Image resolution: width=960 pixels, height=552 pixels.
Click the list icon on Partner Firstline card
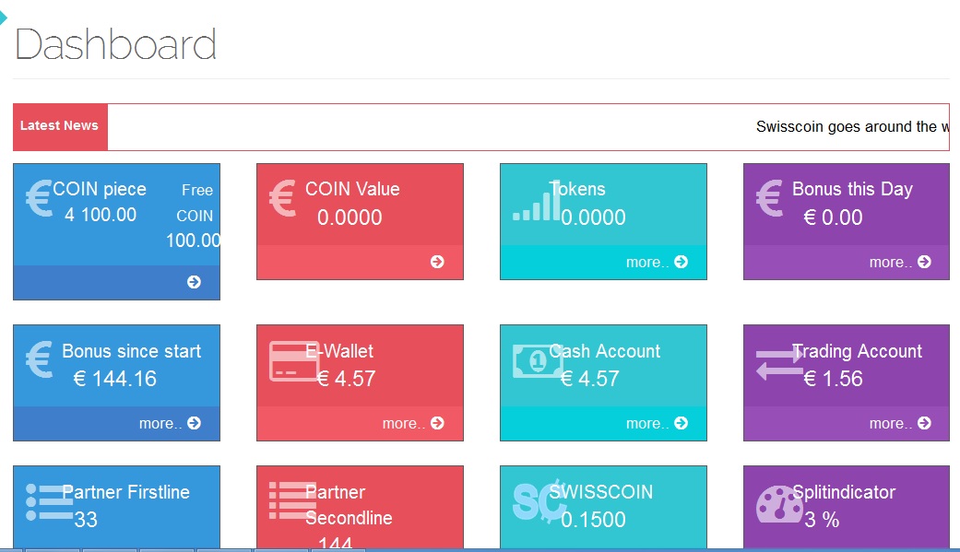[50, 502]
